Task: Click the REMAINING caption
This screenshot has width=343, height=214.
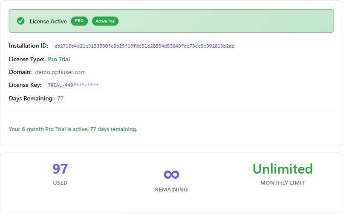Action: click(171, 190)
